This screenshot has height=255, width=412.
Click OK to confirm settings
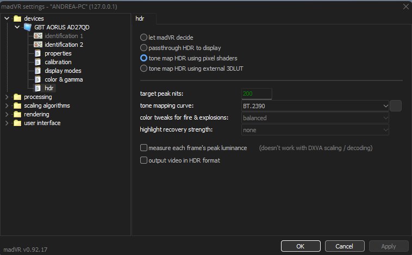click(x=301, y=246)
